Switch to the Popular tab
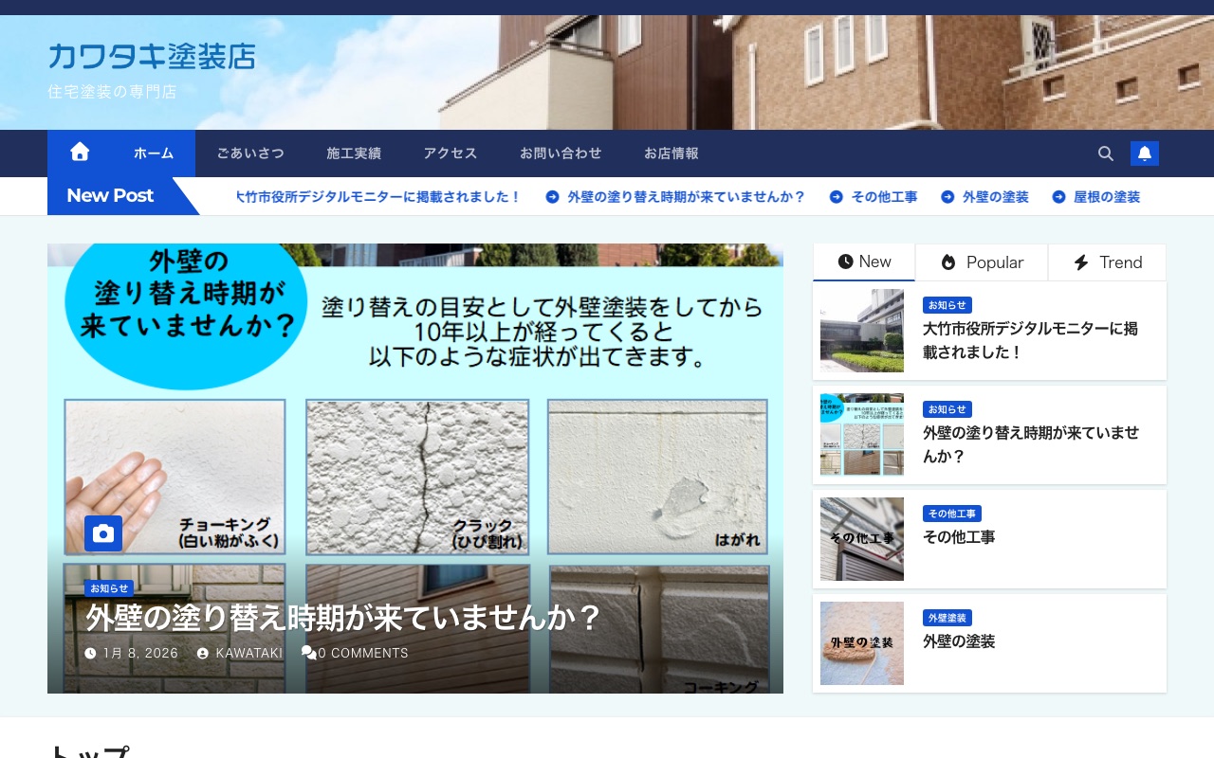Image resolution: width=1214 pixels, height=758 pixels. (x=982, y=262)
